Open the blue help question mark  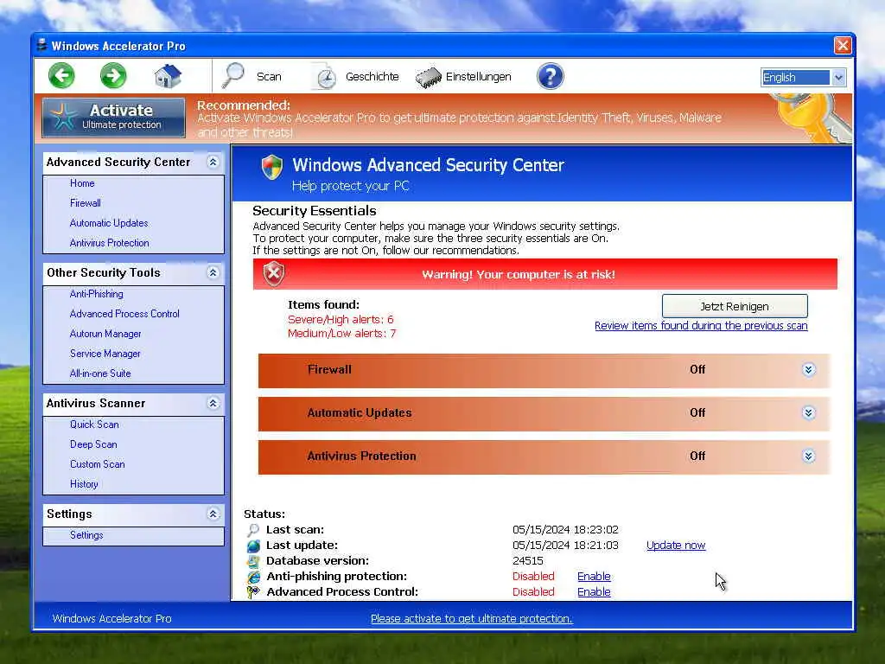tap(551, 76)
